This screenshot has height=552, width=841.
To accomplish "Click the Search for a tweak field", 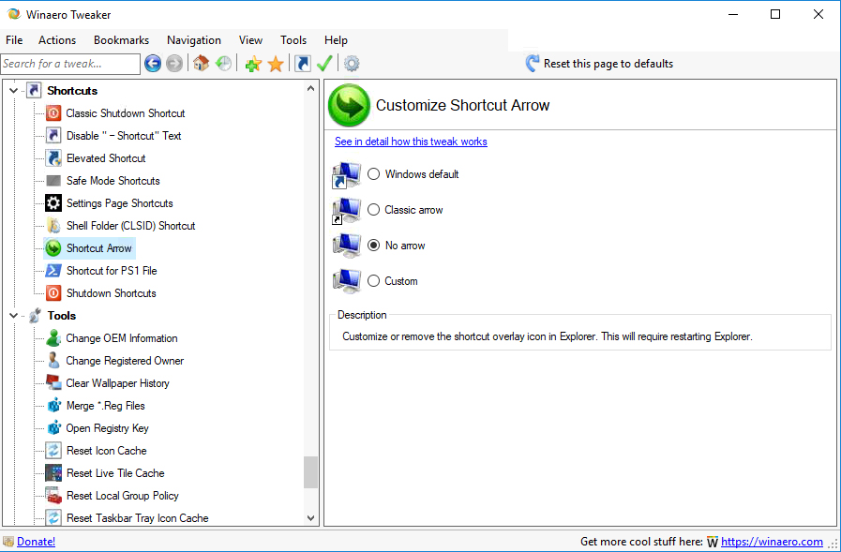I will (70, 64).
